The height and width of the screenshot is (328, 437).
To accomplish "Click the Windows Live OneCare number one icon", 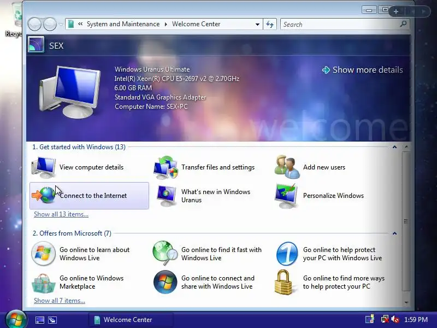I will (x=287, y=254).
